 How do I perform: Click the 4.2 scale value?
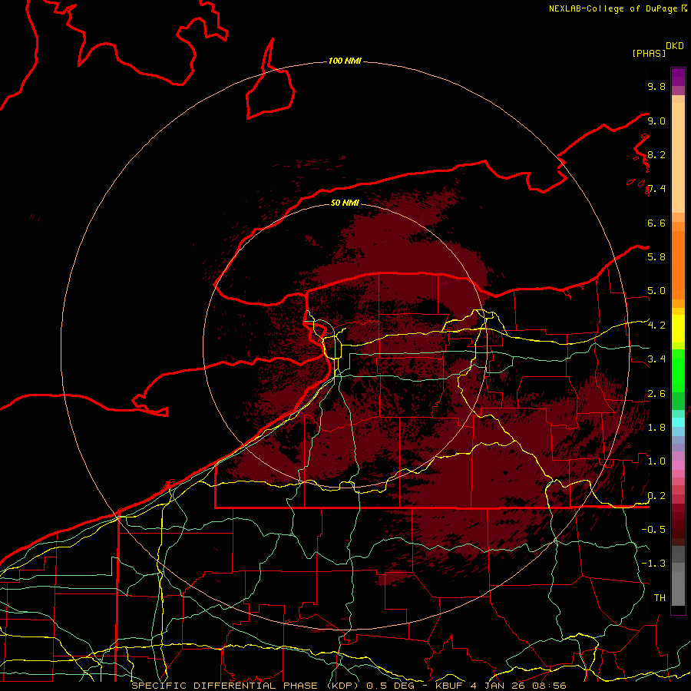click(656, 326)
